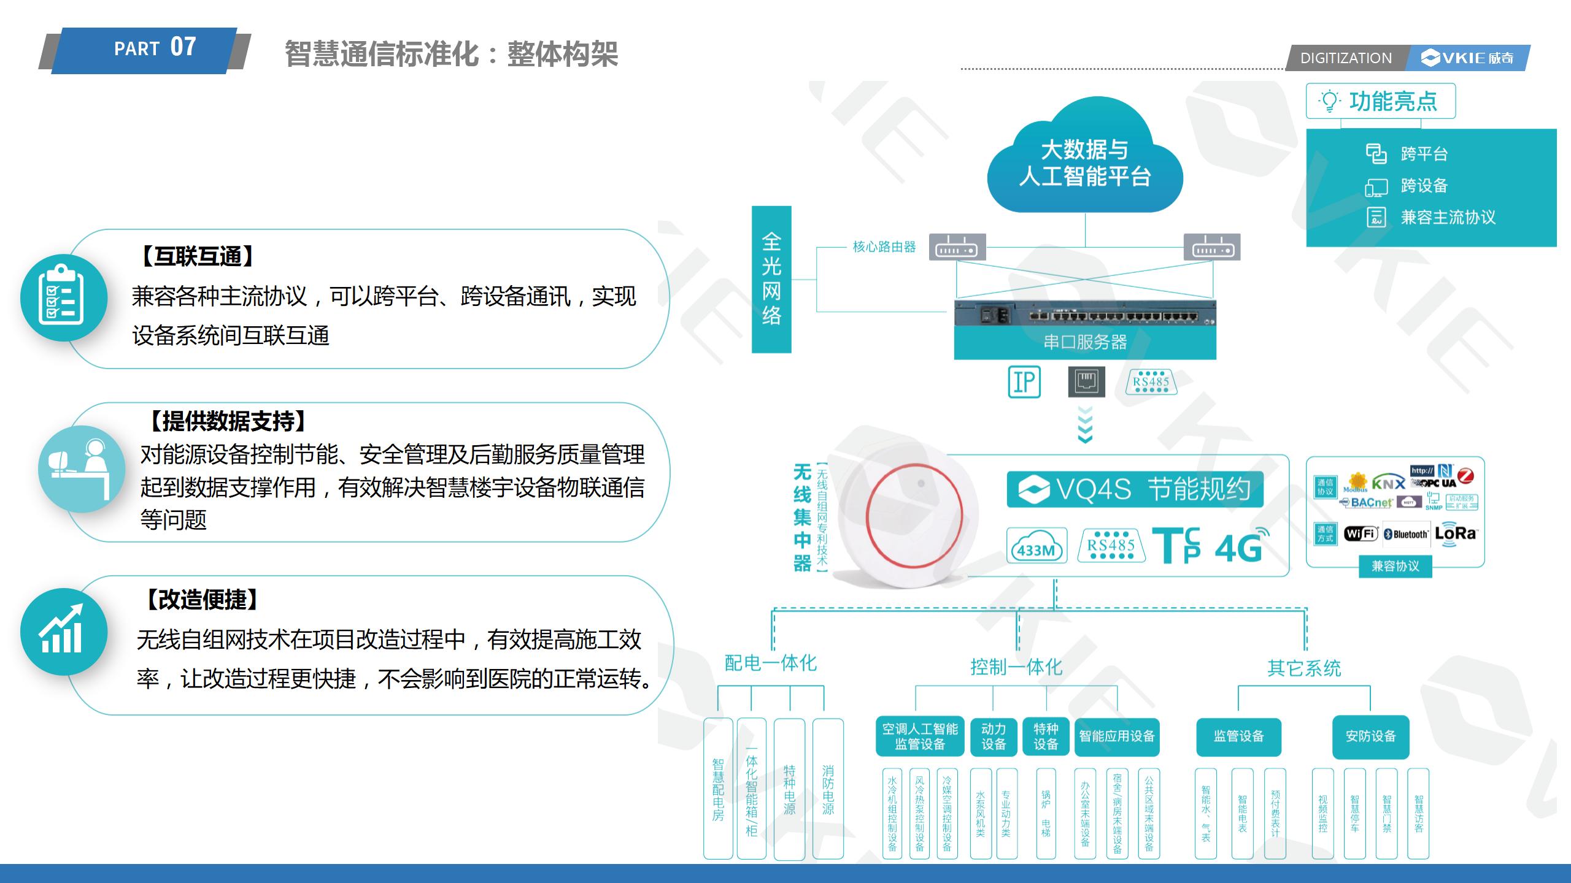The image size is (1571, 883).
Task: Click the DIGITIZATION label tab
Action: (x=1345, y=58)
